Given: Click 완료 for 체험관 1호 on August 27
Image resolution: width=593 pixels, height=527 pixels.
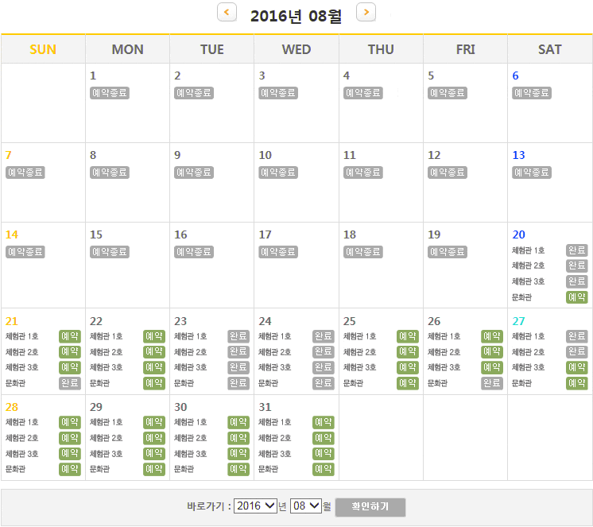Looking at the screenshot, I should coord(577,336).
